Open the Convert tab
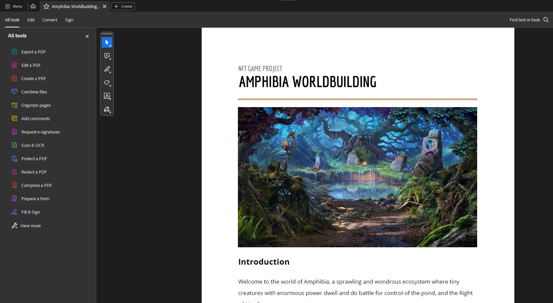Viewport: 553px width, 303px height. (50, 20)
